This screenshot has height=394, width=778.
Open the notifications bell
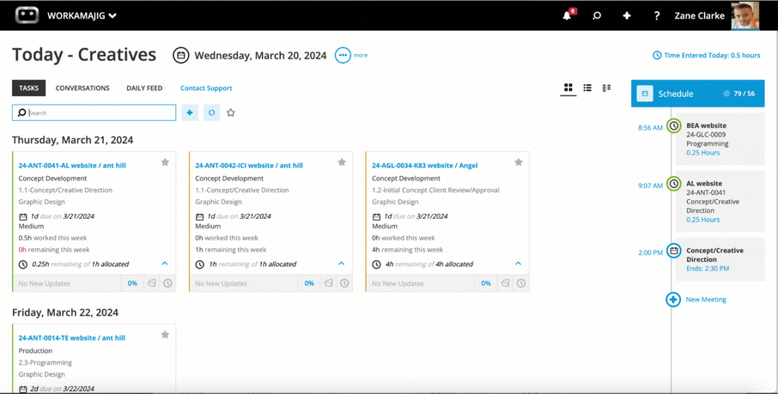tap(567, 15)
